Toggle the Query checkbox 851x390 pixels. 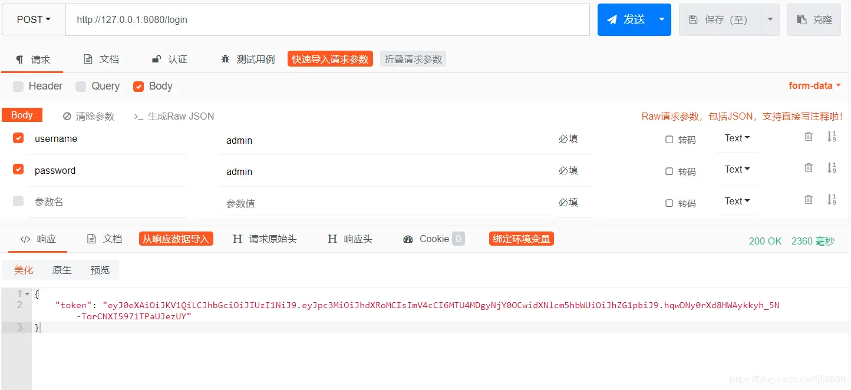click(81, 87)
